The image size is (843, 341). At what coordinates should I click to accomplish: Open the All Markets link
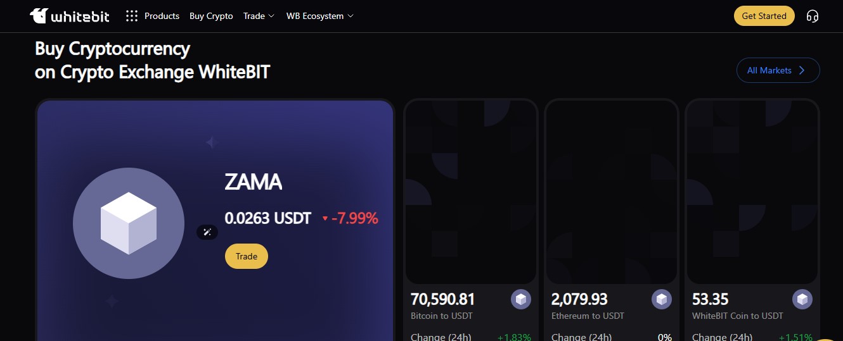[x=769, y=70]
